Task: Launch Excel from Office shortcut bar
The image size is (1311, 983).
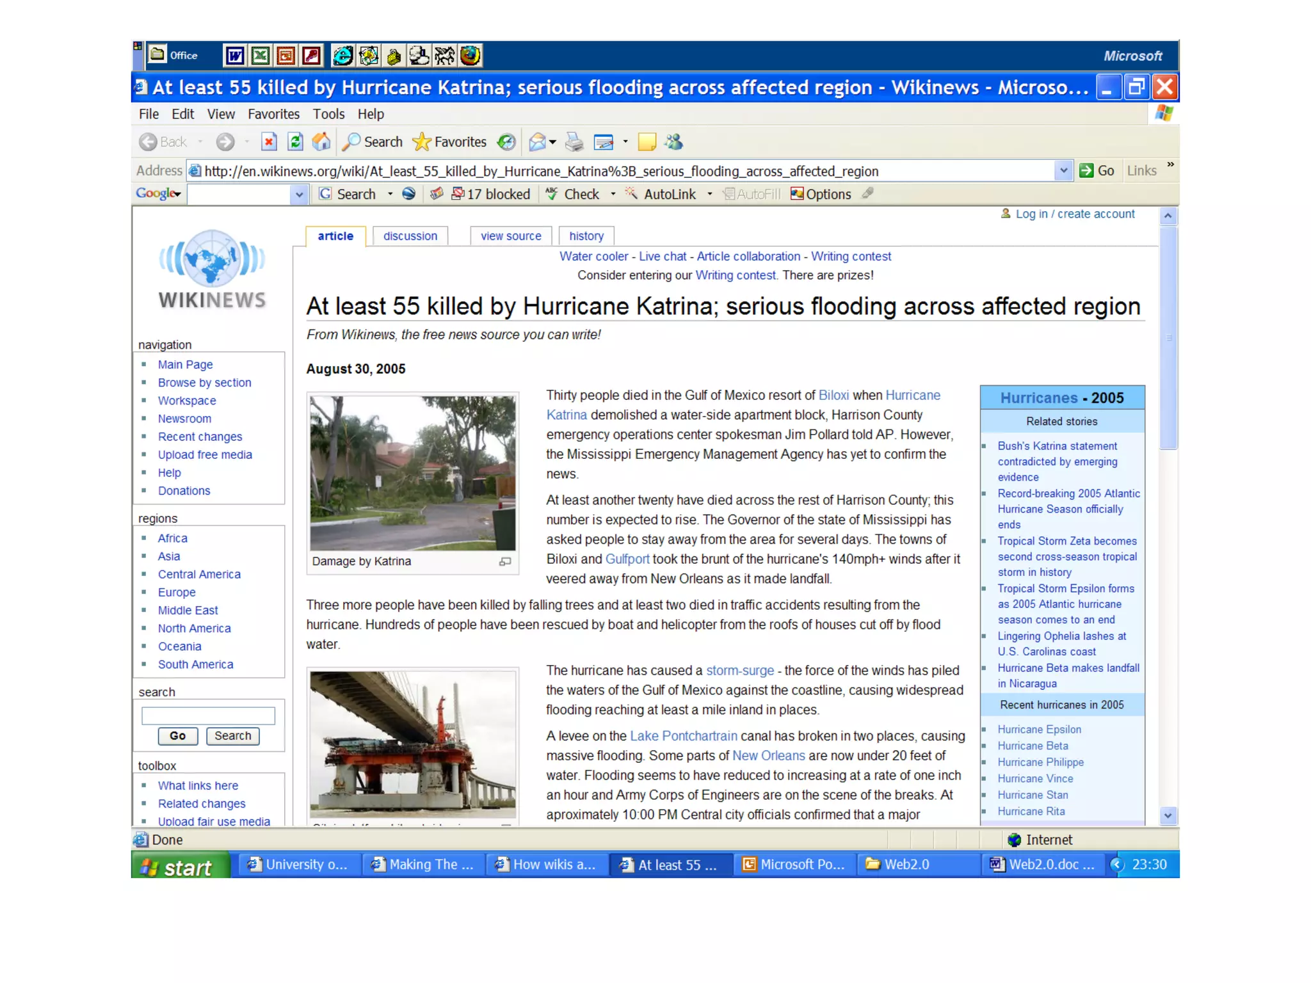Action: (260, 56)
